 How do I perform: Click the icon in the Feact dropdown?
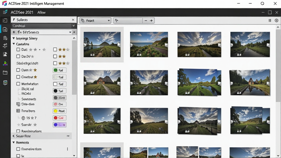pos(83,21)
